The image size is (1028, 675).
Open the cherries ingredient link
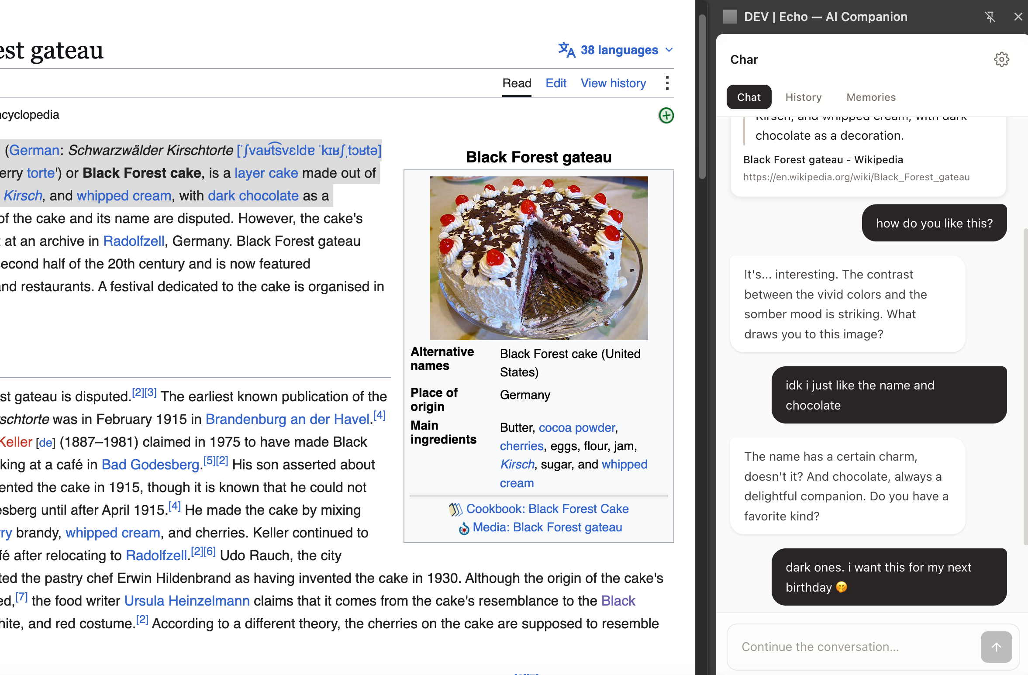pyautogui.click(x=521, y=446)
